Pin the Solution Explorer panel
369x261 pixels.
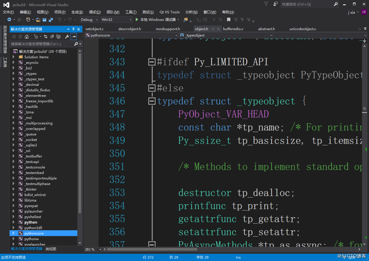73,29
